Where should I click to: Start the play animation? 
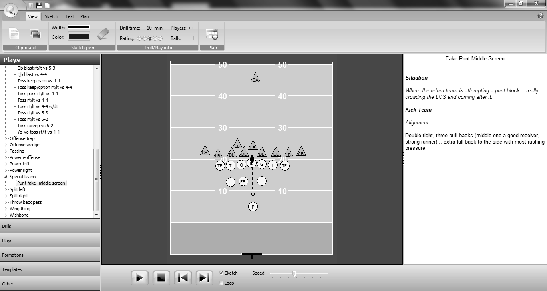tap(139, 278)
